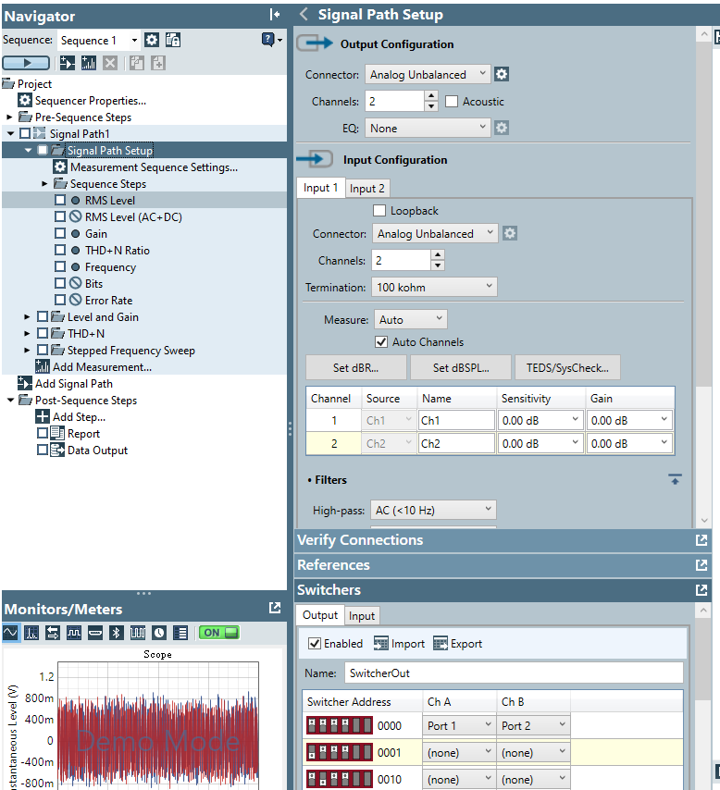Select the Gain measurement in the tree
Image resolution: width=720 pixels, height=790 pixels.
(96, 234)
